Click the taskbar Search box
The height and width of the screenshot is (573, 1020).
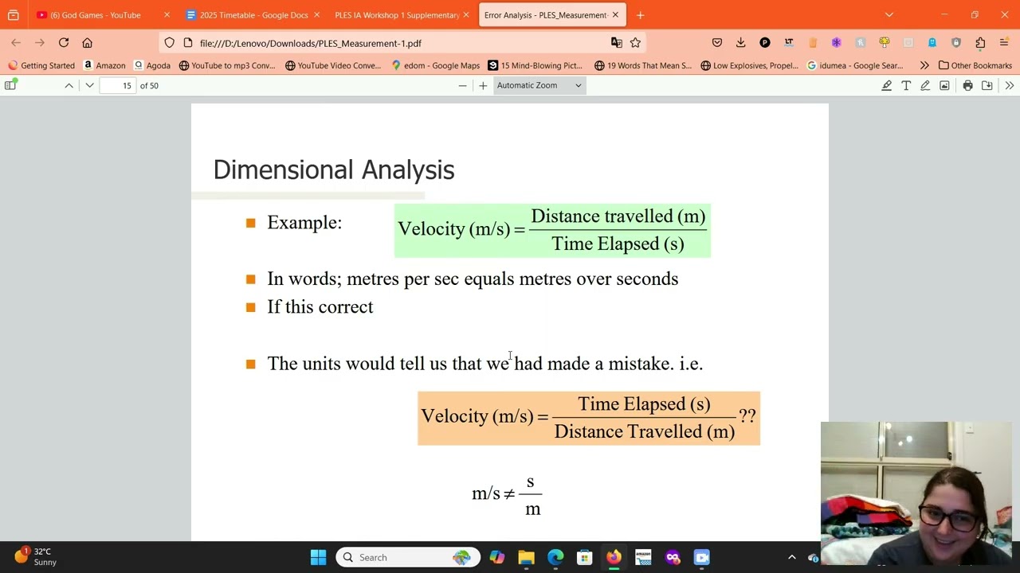[408, 557]
